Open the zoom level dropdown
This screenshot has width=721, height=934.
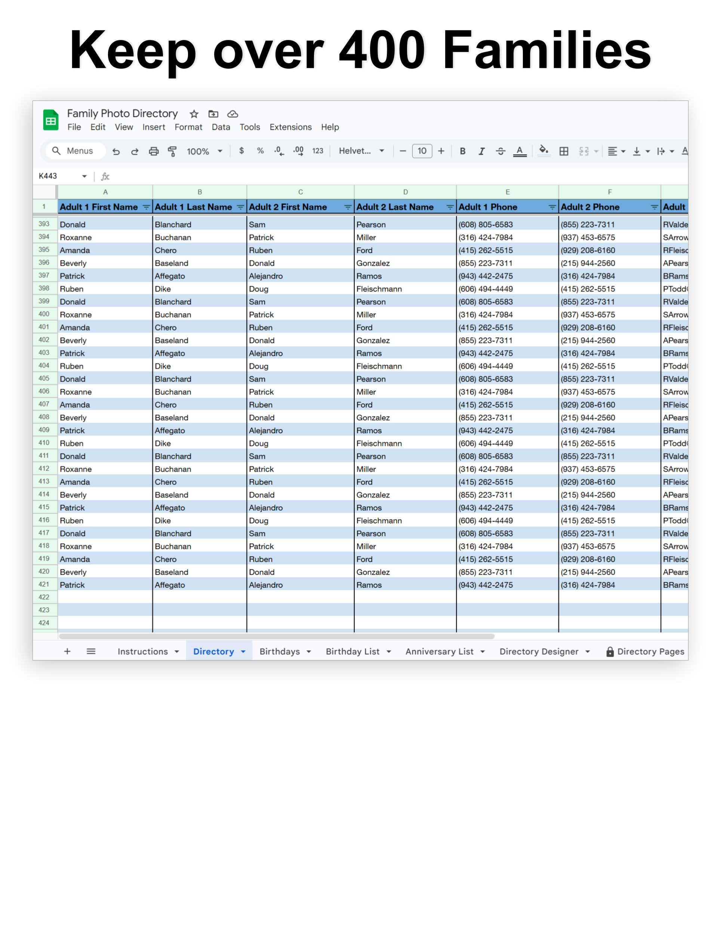[205, 151]
